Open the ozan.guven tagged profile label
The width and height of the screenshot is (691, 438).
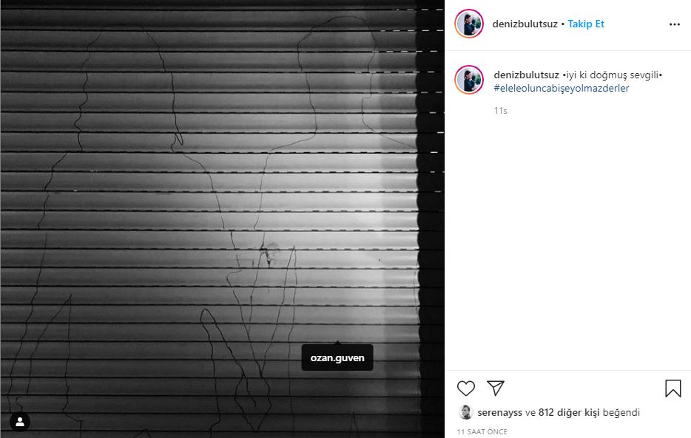click(x=337, y=357)
